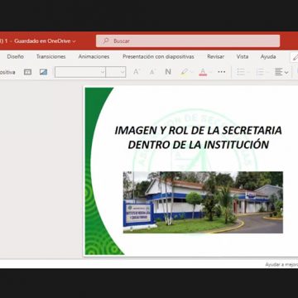Open the font size combo box
Viewport: 298px width, 298px height.
116,72
